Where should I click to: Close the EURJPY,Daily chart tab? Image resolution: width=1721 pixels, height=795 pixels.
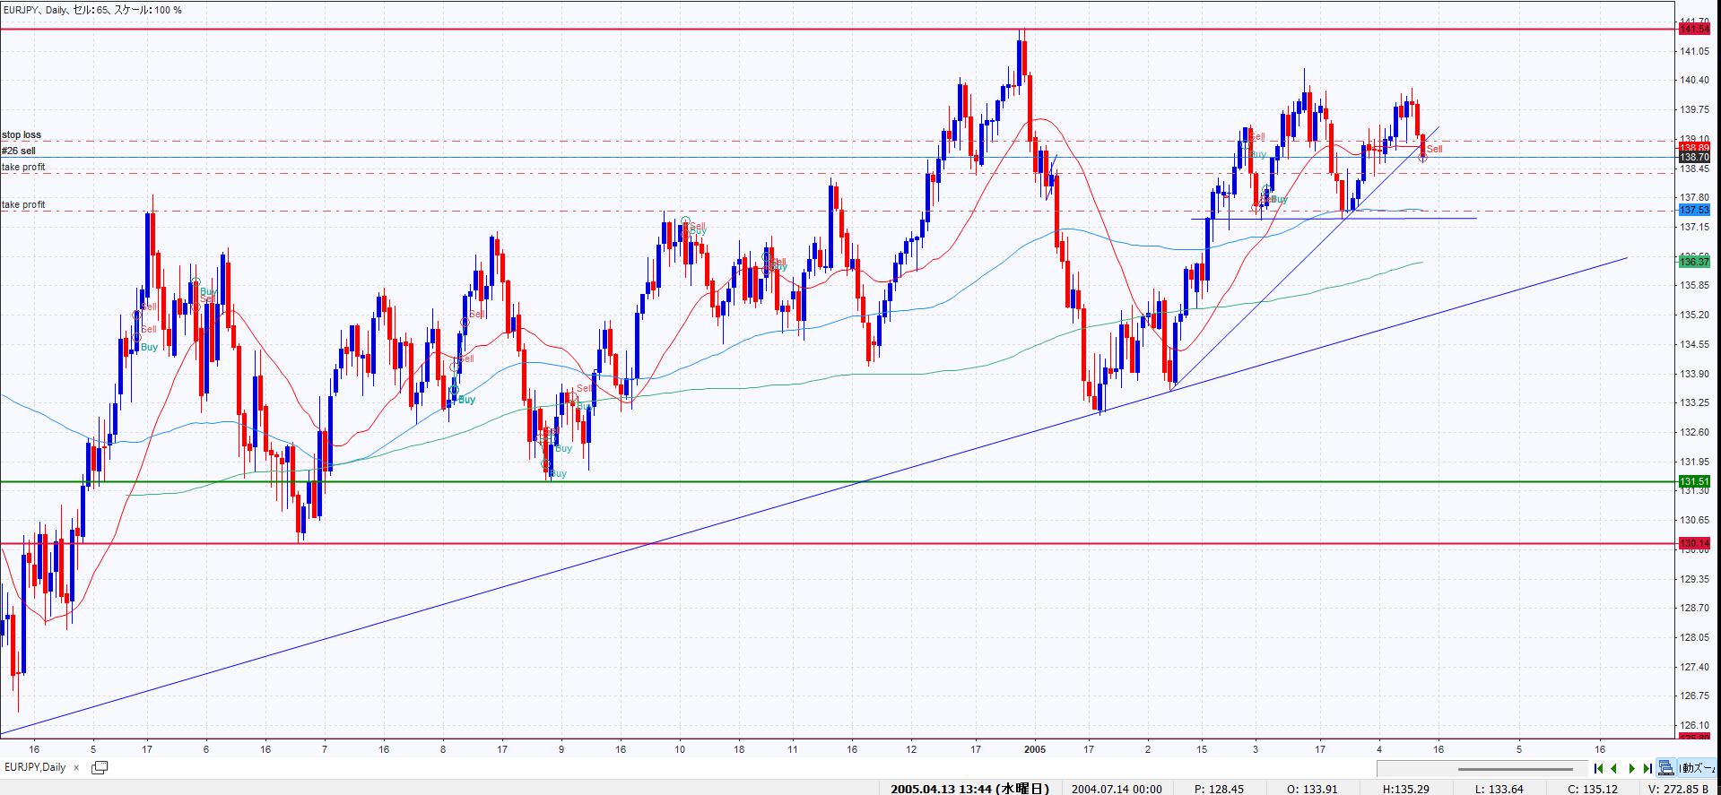click(x=77, y=768)
